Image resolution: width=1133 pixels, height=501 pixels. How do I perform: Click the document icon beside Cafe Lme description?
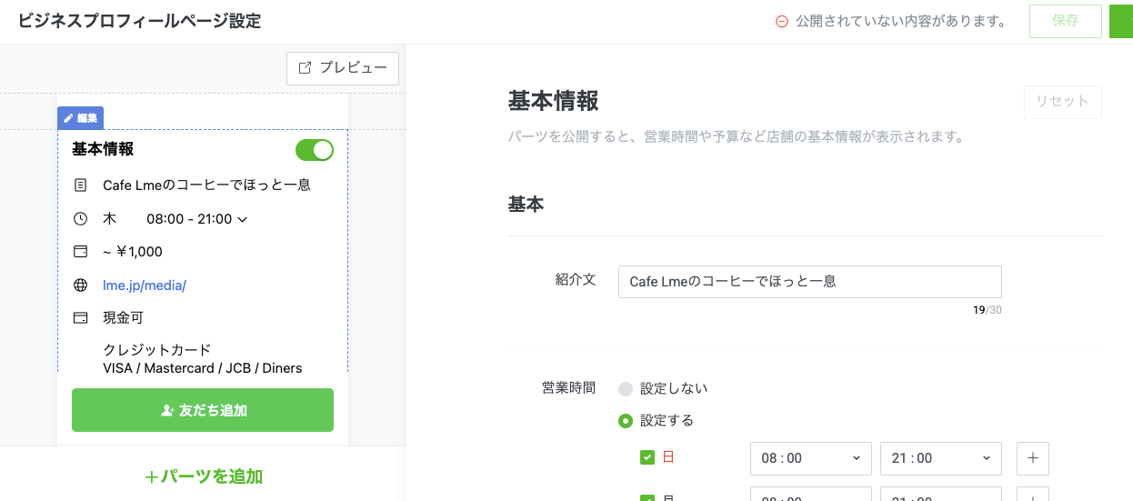[x=81, y=185]
